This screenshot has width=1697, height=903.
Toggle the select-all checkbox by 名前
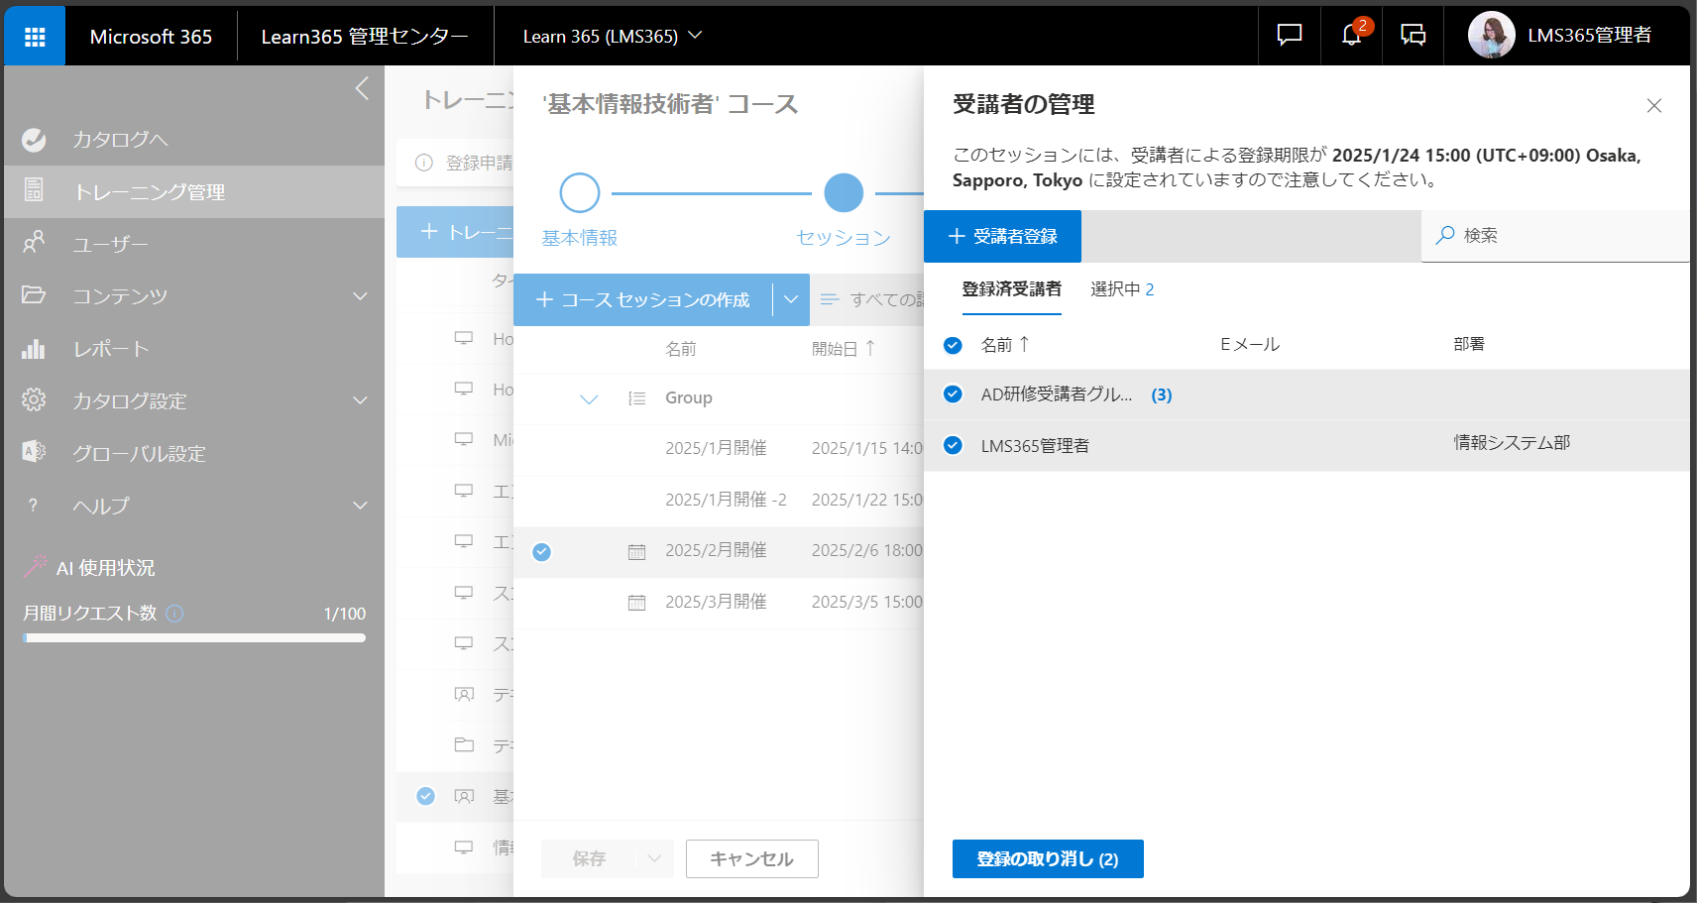[x=953, y=346]
